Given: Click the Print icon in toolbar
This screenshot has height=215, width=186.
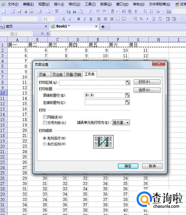Looking at the screenshot, I should (40, 11).
